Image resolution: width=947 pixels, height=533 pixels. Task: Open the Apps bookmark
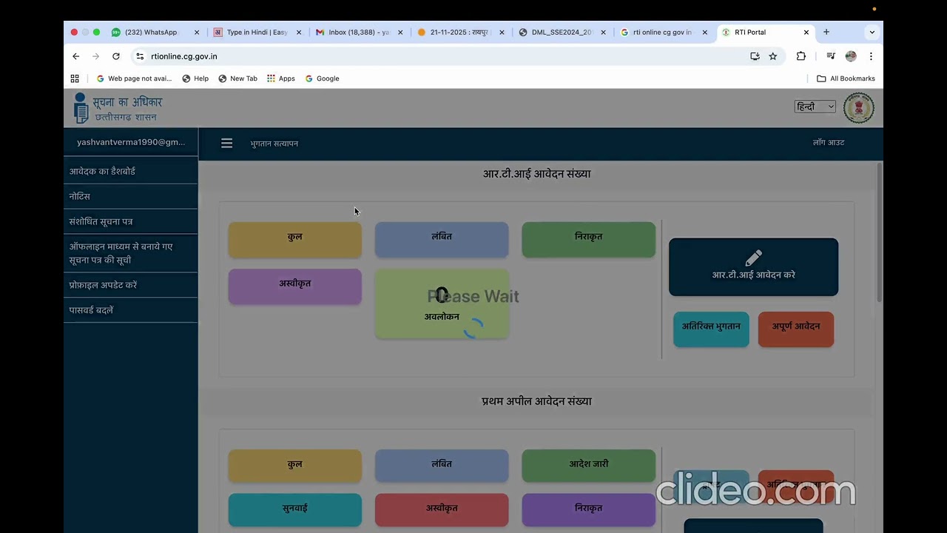[281, 78]
